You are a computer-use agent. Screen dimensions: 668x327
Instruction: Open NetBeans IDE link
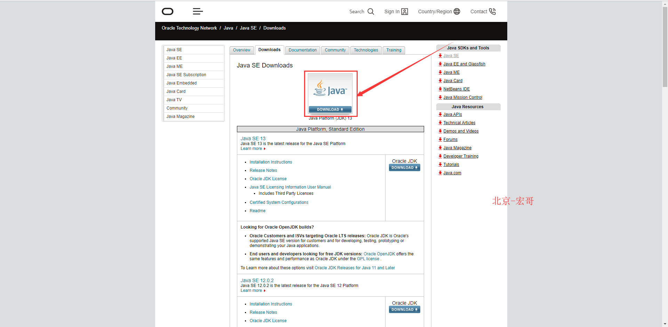pos(456,89)
